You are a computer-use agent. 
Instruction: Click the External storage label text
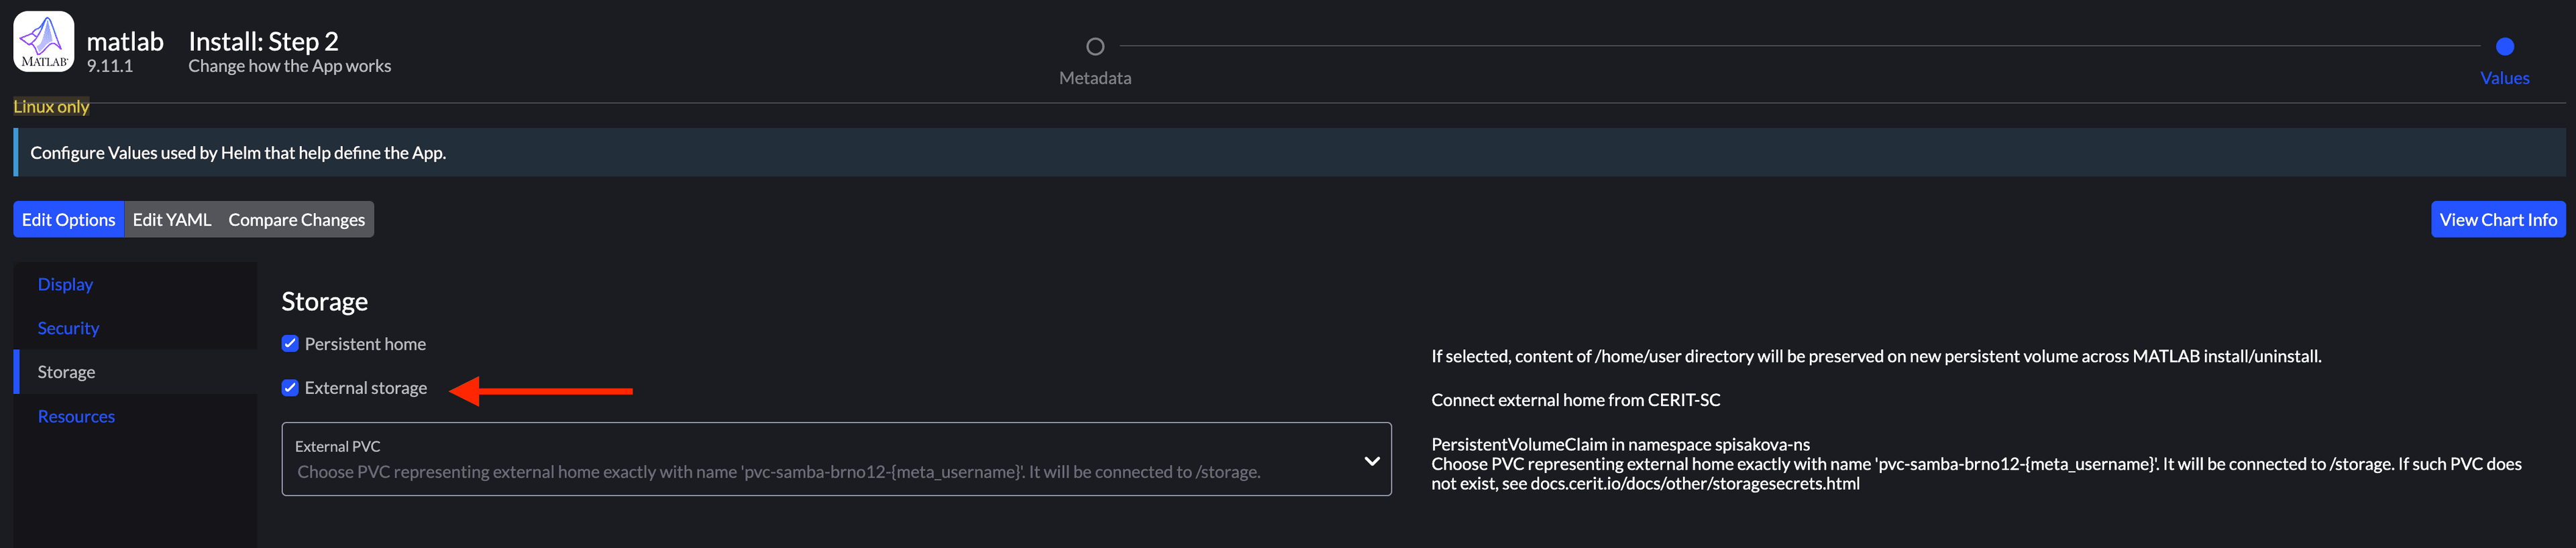[x=365, y=389]
